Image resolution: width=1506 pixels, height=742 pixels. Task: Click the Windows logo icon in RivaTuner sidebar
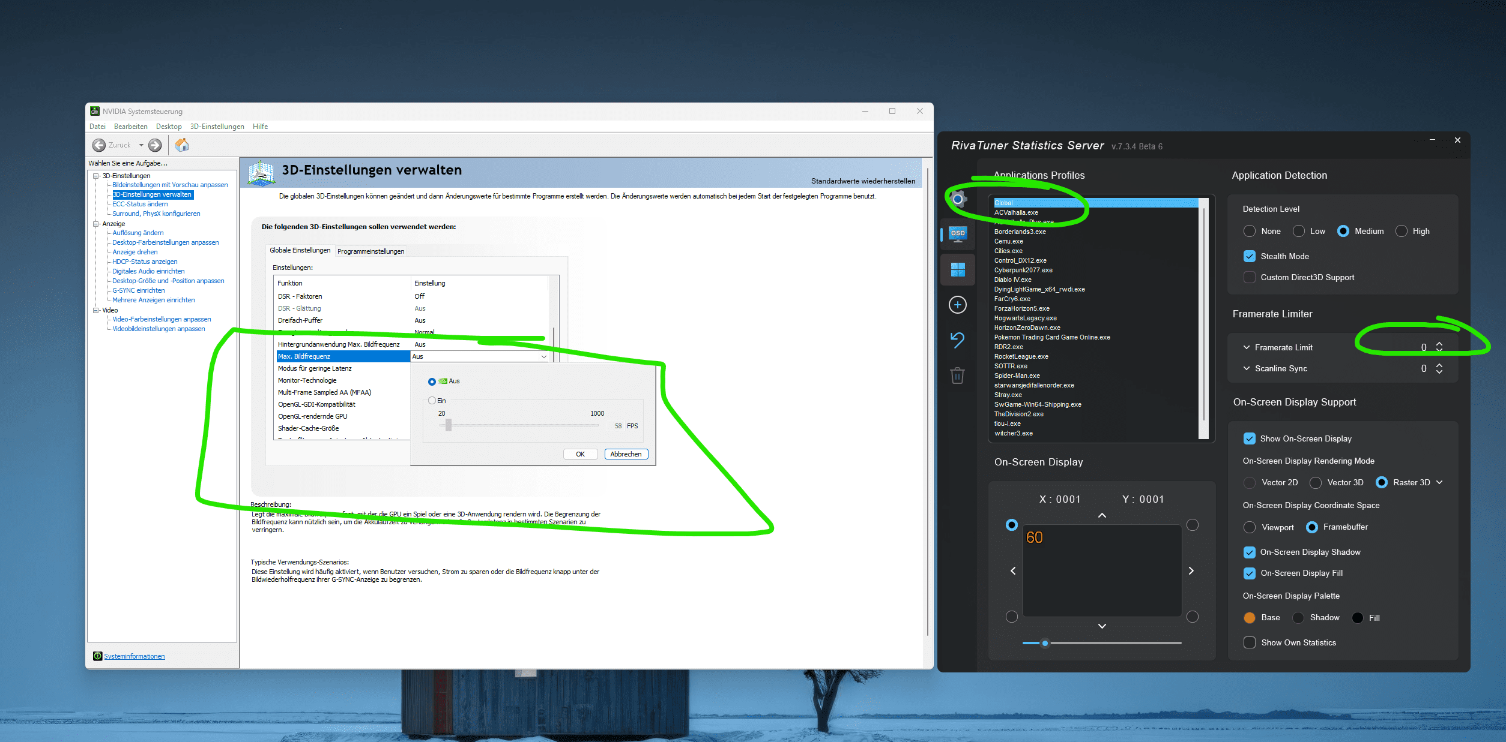pos(957,269)
